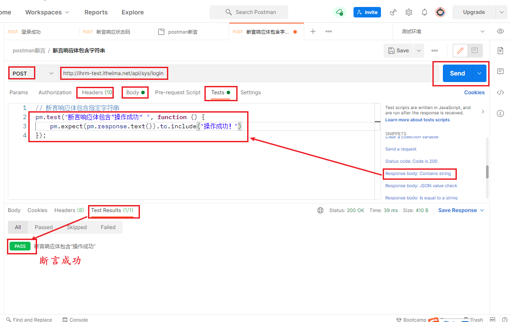
Task: Toggle the two-pane layout icon
Action: click(493, 319)
